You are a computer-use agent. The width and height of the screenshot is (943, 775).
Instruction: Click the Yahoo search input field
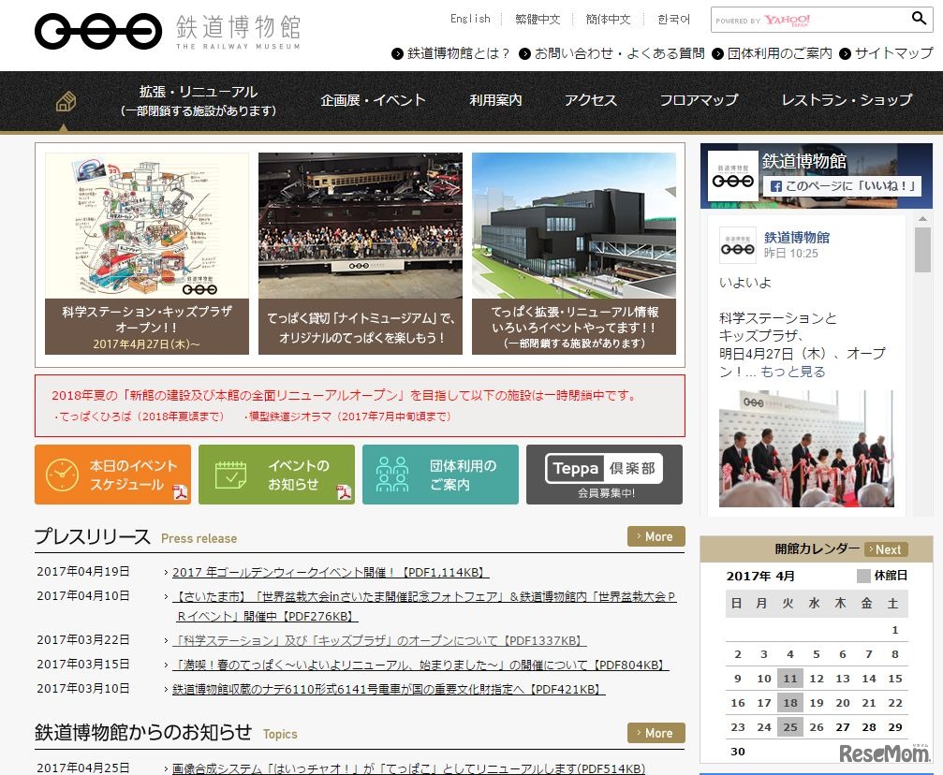807,20
